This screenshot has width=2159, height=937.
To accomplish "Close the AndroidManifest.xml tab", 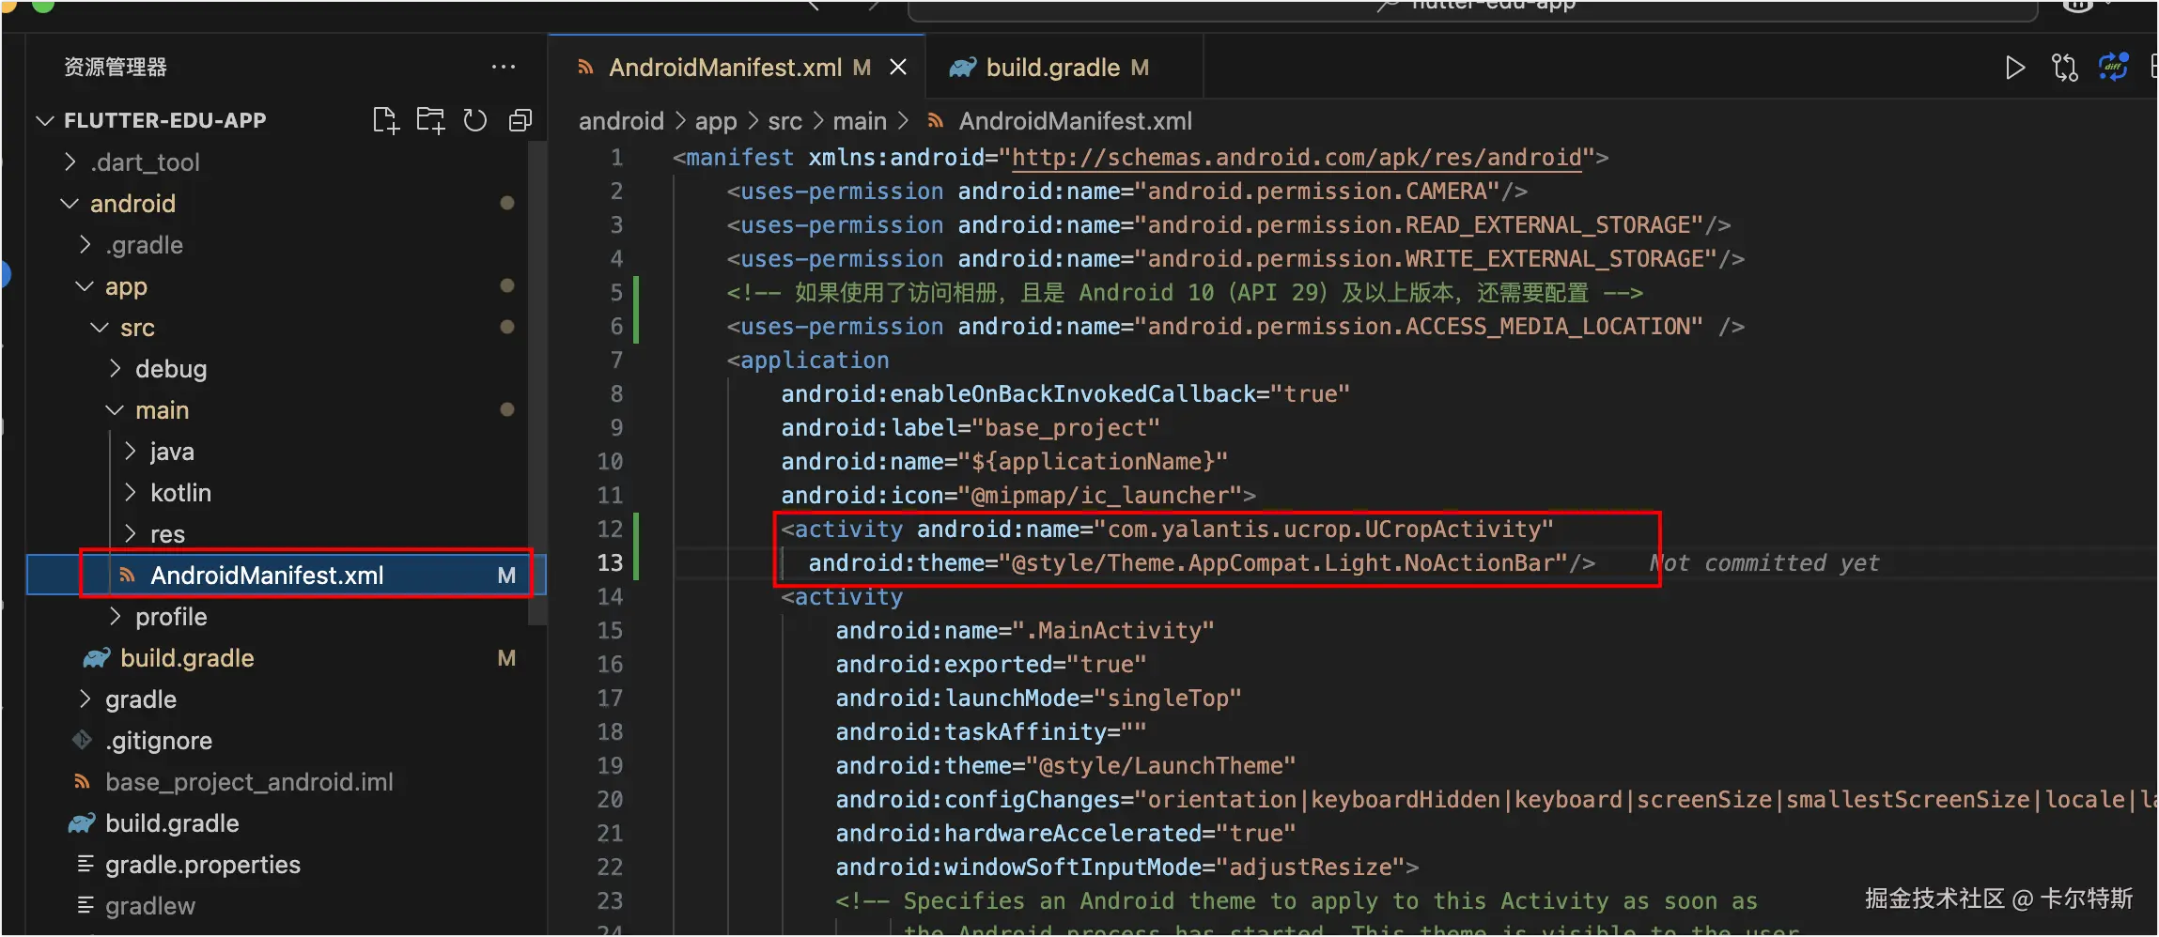I will (898, 67).
